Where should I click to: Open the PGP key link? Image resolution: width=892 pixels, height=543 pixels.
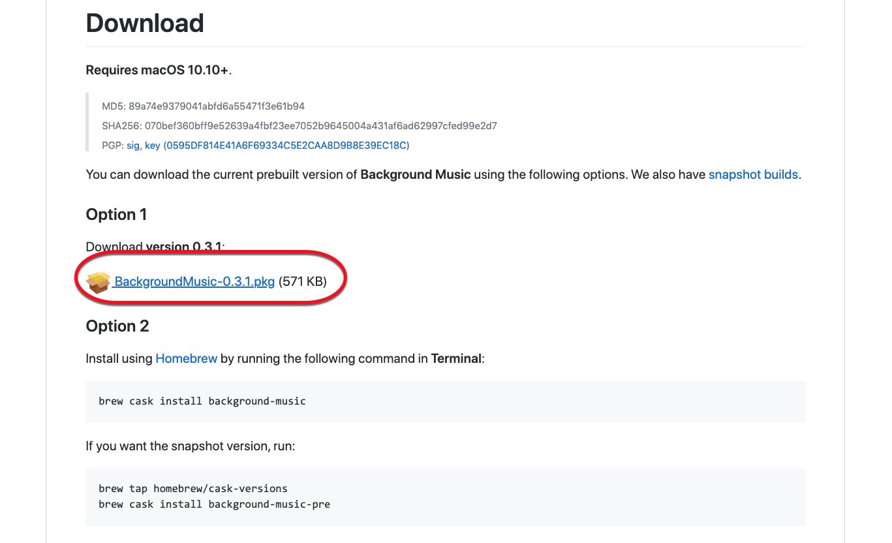pos(152,146)
